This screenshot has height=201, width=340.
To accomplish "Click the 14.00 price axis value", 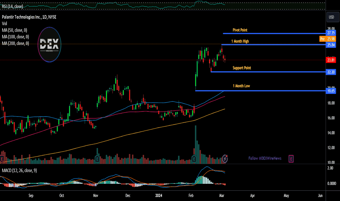I will (x=331, y=133).
